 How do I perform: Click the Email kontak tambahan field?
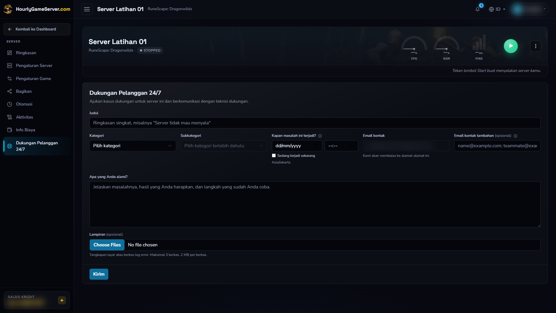497,146
